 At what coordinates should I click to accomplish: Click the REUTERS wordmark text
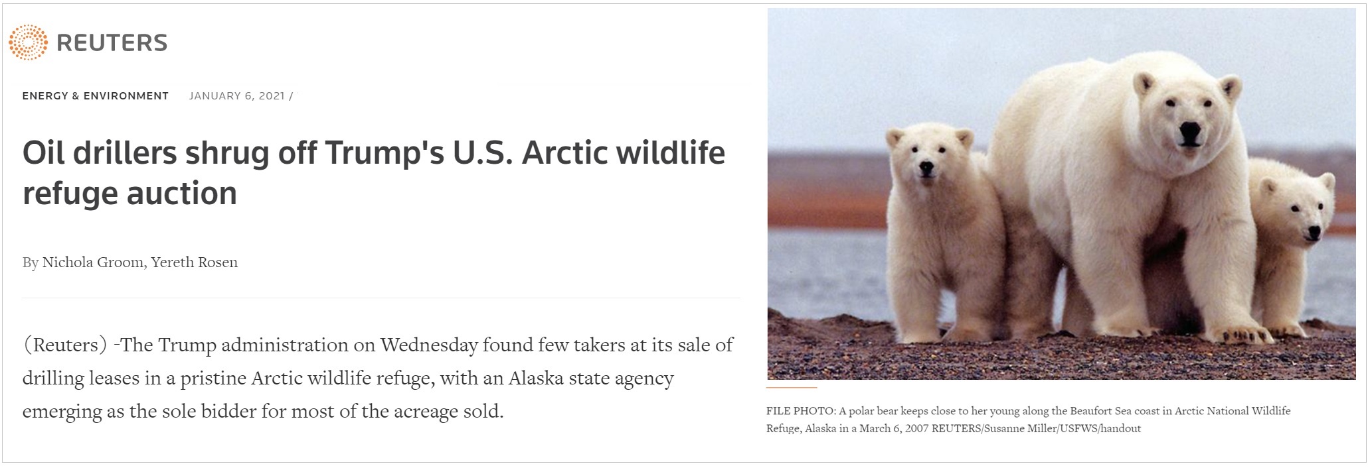(112, 43)
